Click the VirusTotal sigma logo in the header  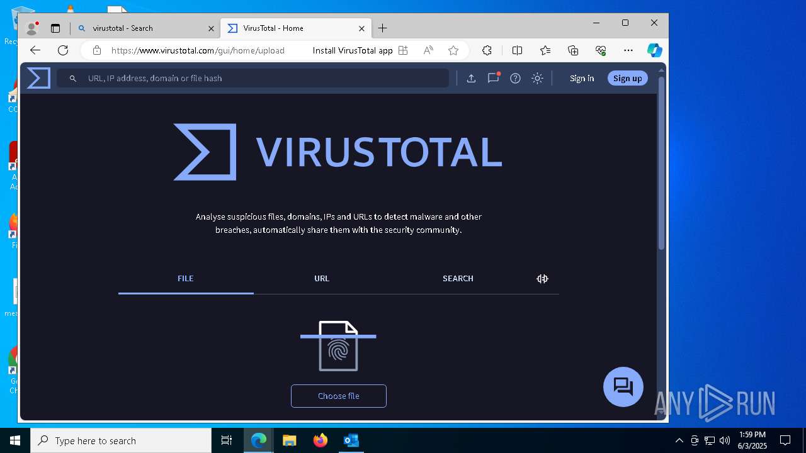tap(38, 78)
